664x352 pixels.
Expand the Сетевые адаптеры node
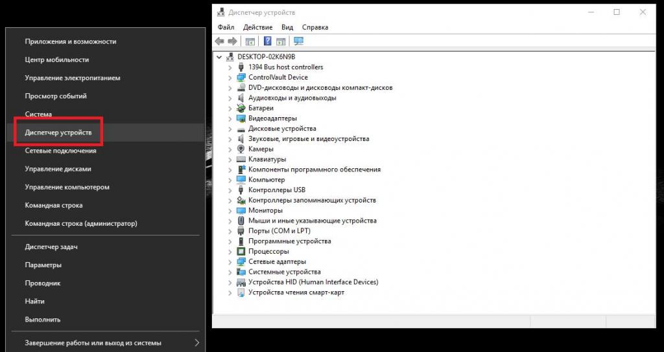click(x=230, y=262)
